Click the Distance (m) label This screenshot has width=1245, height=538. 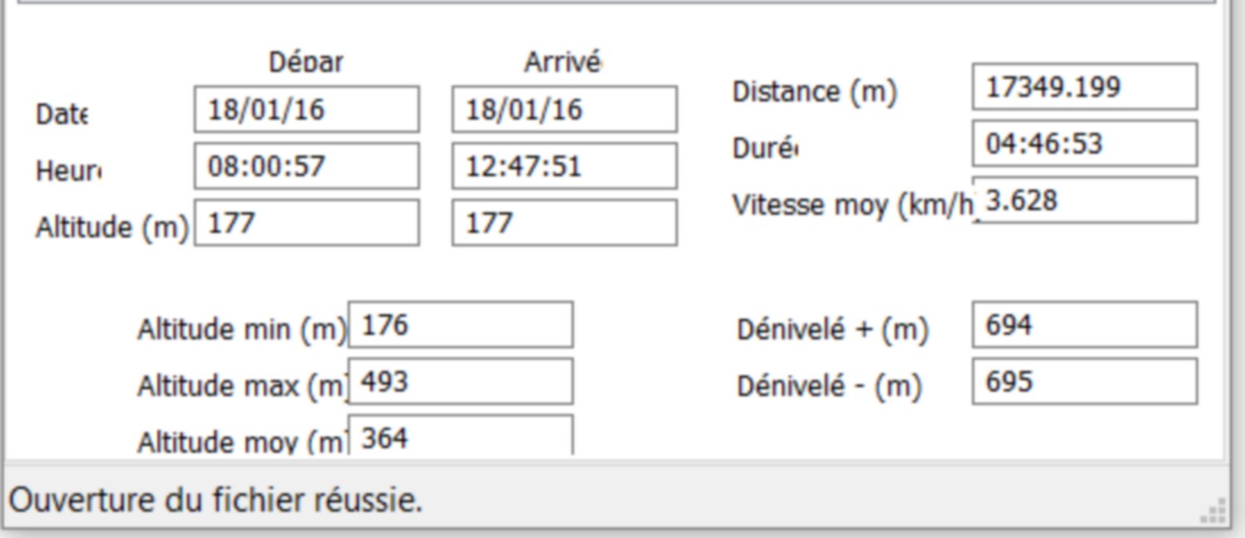click(814, 91)
